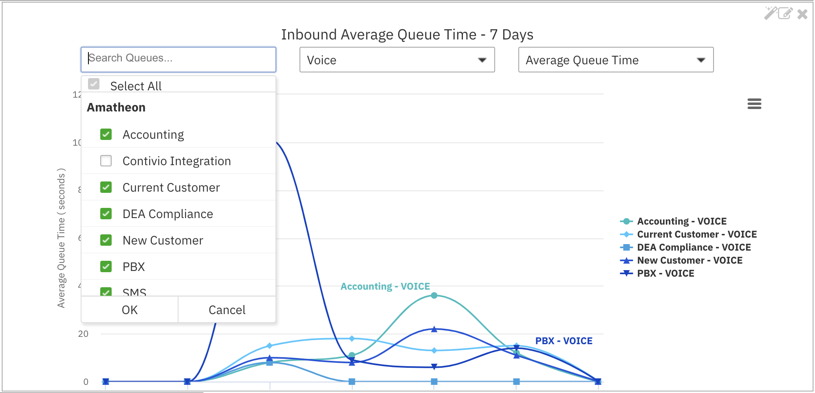Click Current Customer - VOICE legend diamond marker

626,234
